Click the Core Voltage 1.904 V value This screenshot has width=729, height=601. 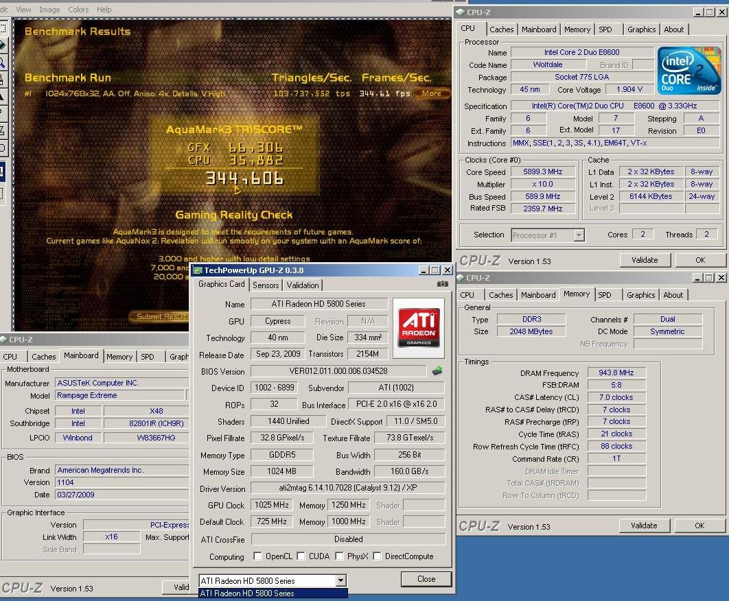tap(629, 89)
